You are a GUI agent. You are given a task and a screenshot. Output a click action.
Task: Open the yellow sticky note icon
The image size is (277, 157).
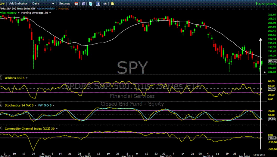[x=112, y=4]
